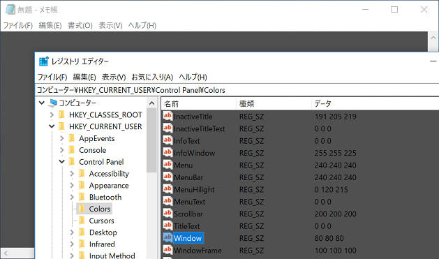
Task: Click the Control Panel folder icon
Action: [72, 162]
